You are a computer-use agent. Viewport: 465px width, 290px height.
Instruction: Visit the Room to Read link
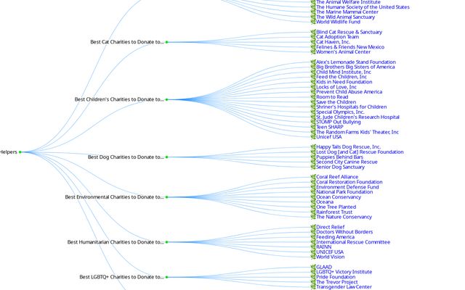point(332,96)
